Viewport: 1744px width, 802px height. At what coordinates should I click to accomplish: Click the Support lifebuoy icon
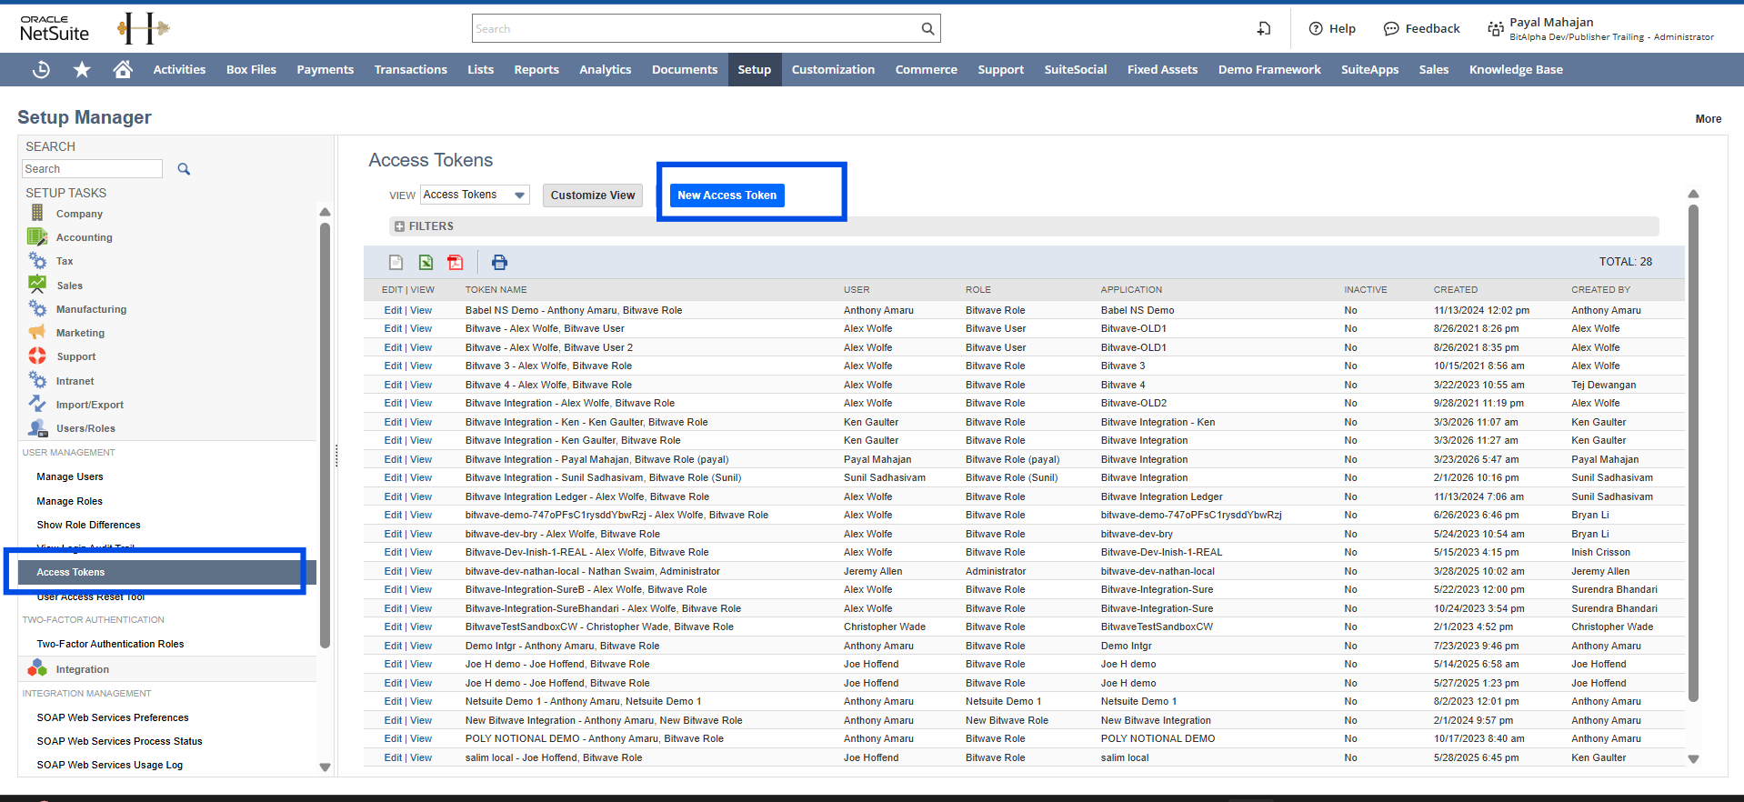point(37,356)
